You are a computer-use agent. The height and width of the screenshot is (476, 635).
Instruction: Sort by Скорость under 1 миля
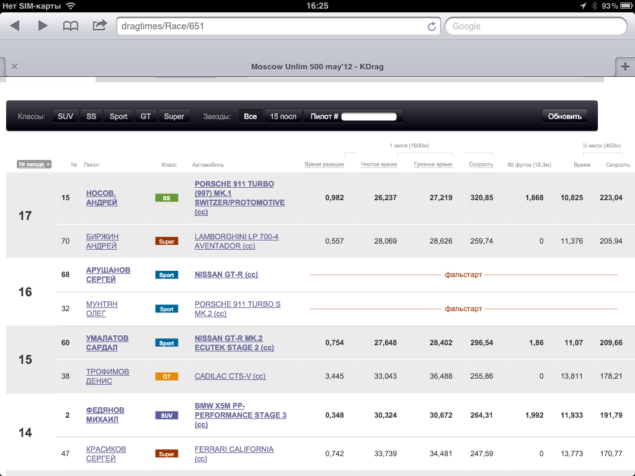[481, 164]
